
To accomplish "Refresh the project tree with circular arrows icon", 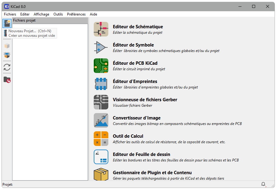I will [7, 67].
